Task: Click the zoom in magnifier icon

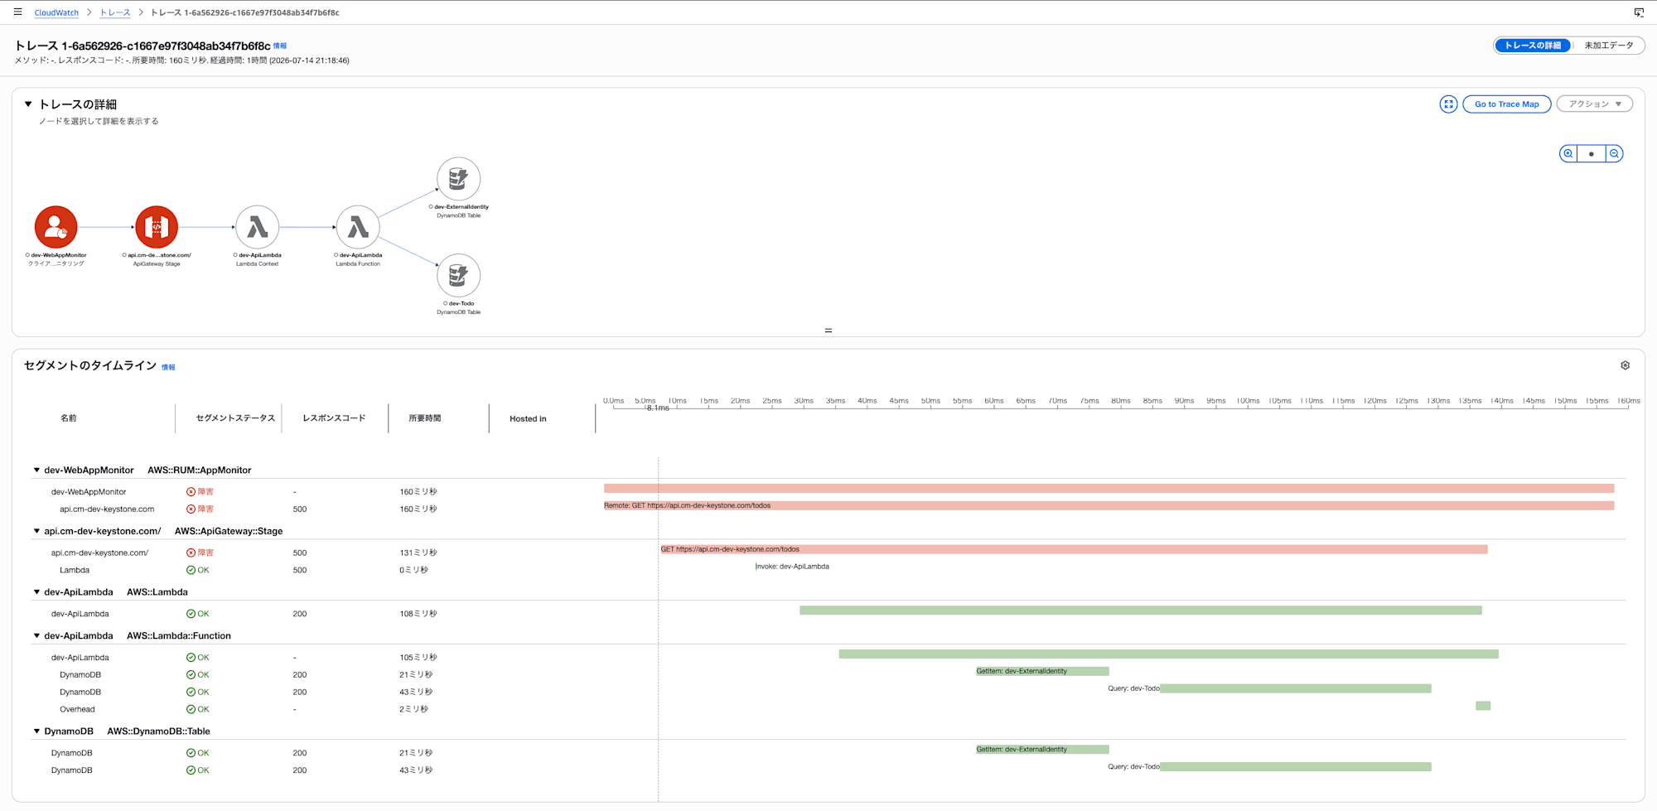Action: (1568, 154)
